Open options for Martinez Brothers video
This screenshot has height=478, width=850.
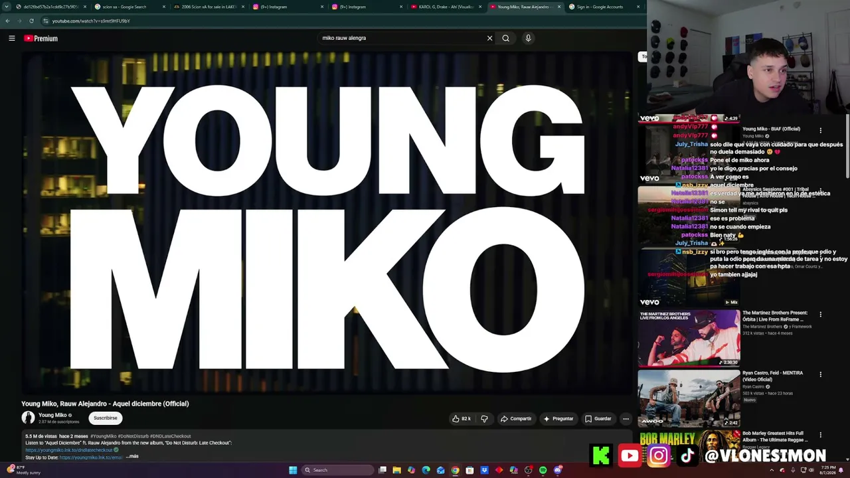(820, 315)
